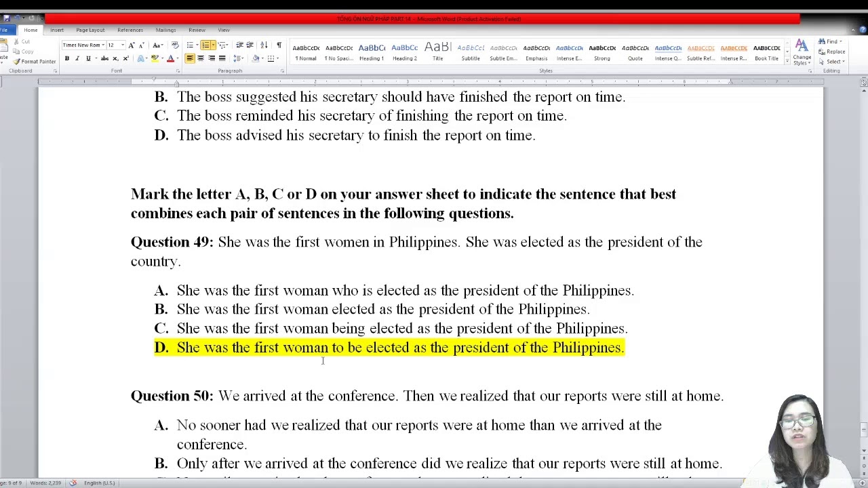Activate Format Painter
The width and height of the screenshot is (868, 488).
pos(34,62)
